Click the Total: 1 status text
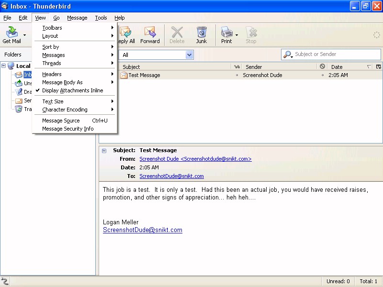Viewport: 383px width, 287px height. coord(368,281)
